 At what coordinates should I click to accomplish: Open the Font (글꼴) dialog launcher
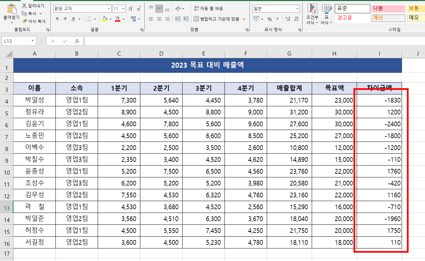pyautogui.click(x=142, y=30)
